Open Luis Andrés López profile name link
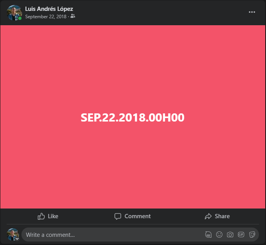The height and width of the screenshot is (245, 266). coord(49,9)
